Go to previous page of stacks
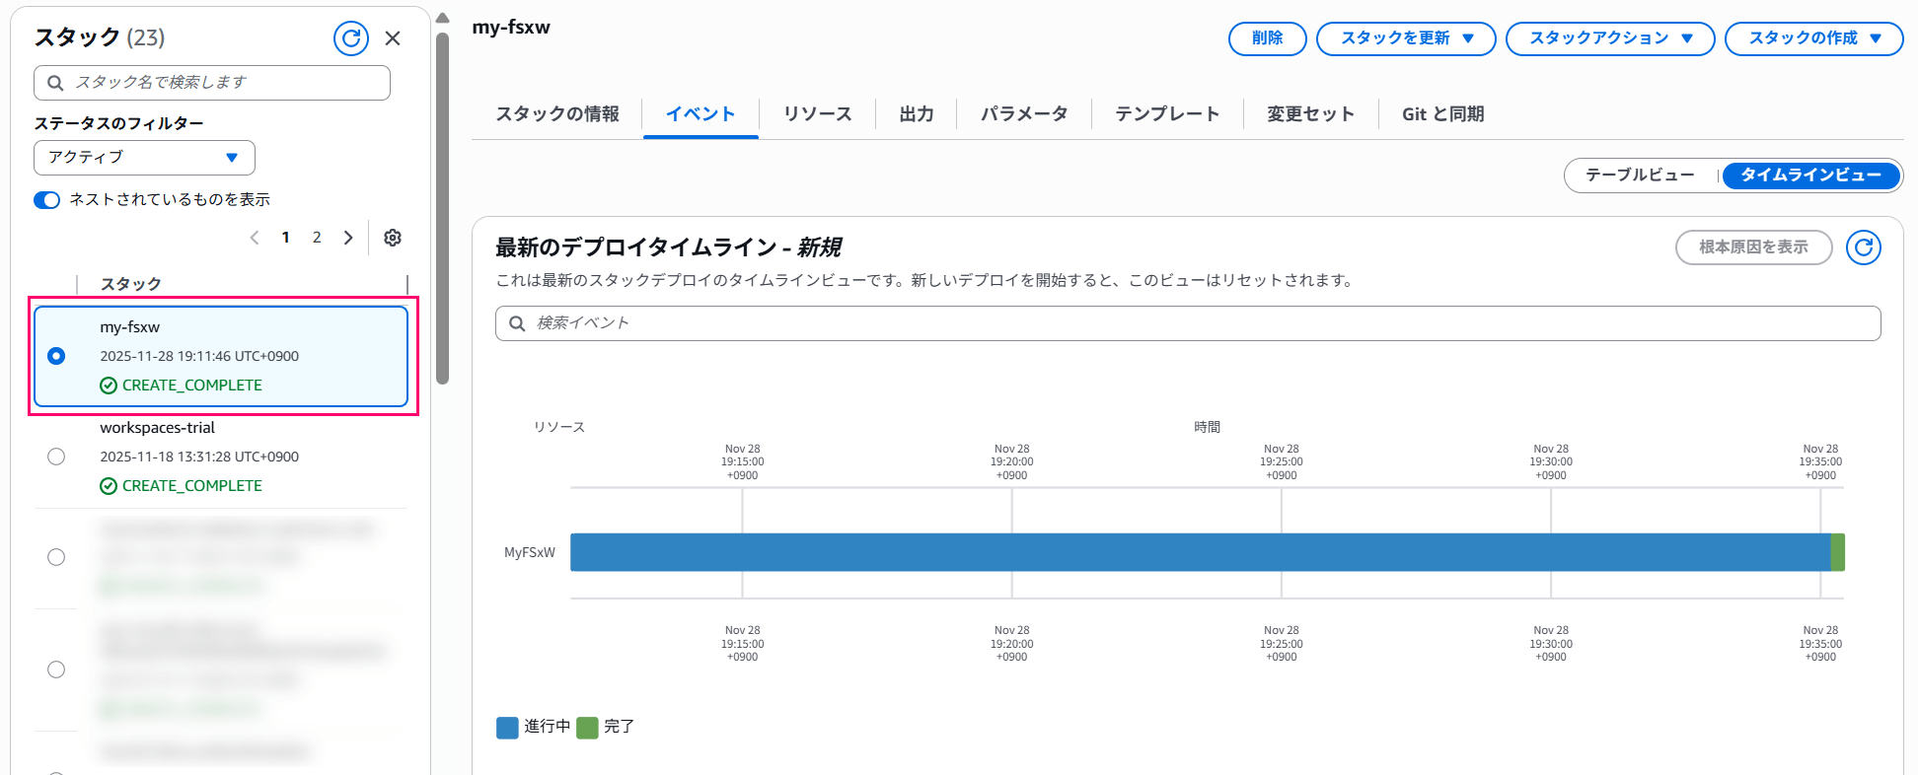Image resolution: width=1918 pixels, height=775 pixels. pyautogui.click(x=255, y=238)
